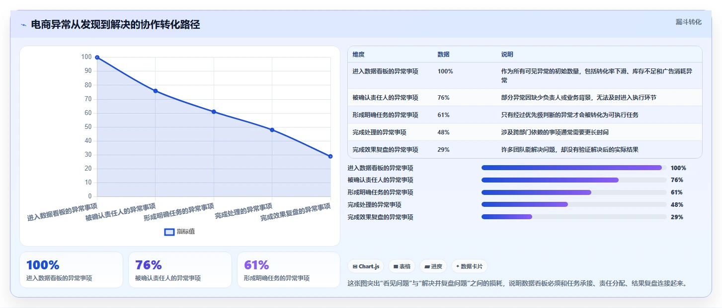
Task: Click table cell 形成明确任务的异常事项
Action: click(385, 115)
